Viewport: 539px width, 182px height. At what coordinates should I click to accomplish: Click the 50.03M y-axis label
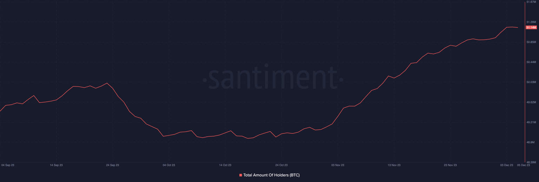(532, 82)
